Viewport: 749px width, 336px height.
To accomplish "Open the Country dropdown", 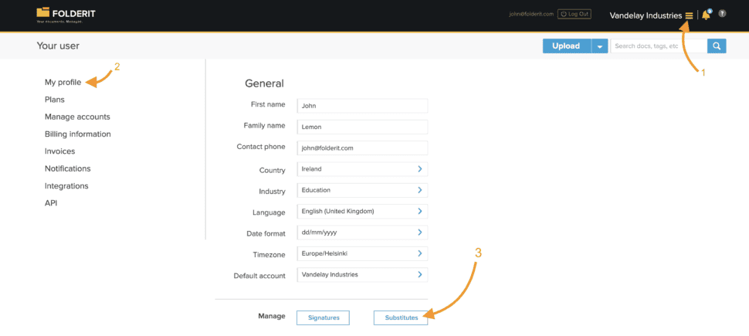I will 362,168.
